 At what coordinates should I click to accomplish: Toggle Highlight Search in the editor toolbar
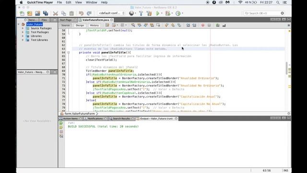pyautogui.click(x=152, y=25)
